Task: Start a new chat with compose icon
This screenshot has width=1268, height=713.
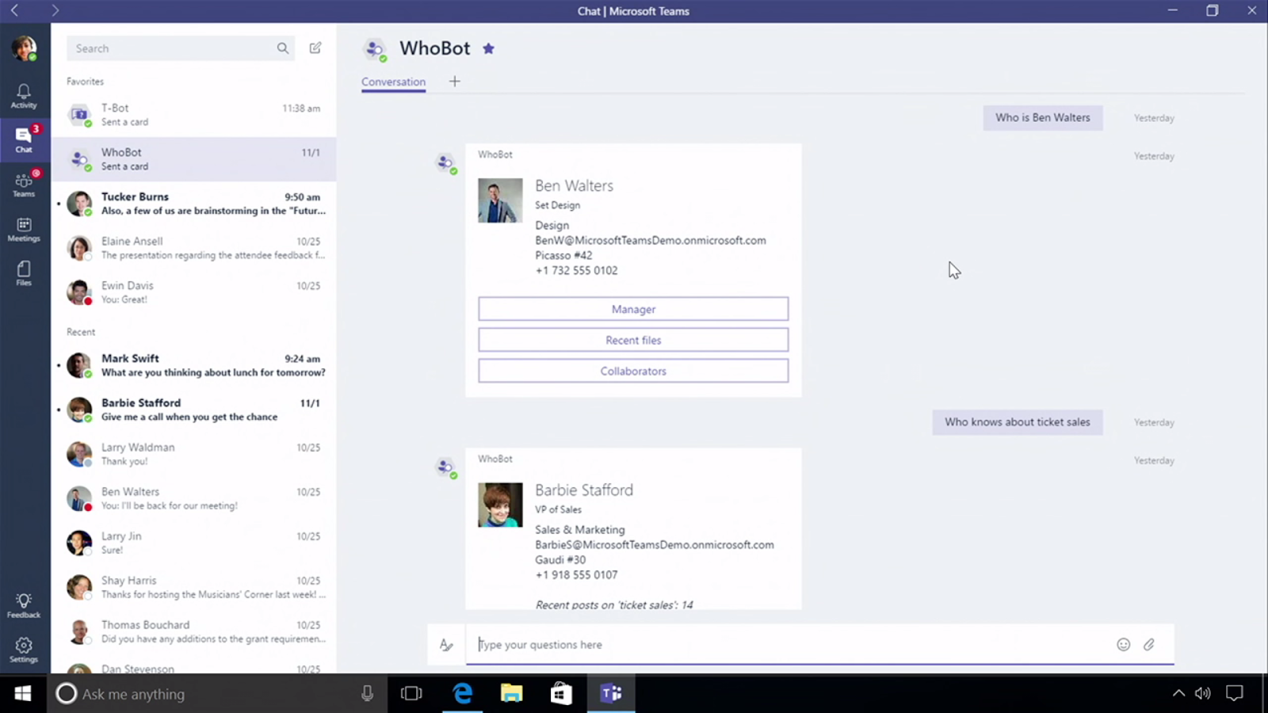Action: point(315,48)
